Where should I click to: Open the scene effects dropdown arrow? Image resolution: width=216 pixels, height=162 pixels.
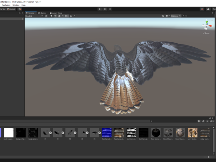tap(63, 16)
